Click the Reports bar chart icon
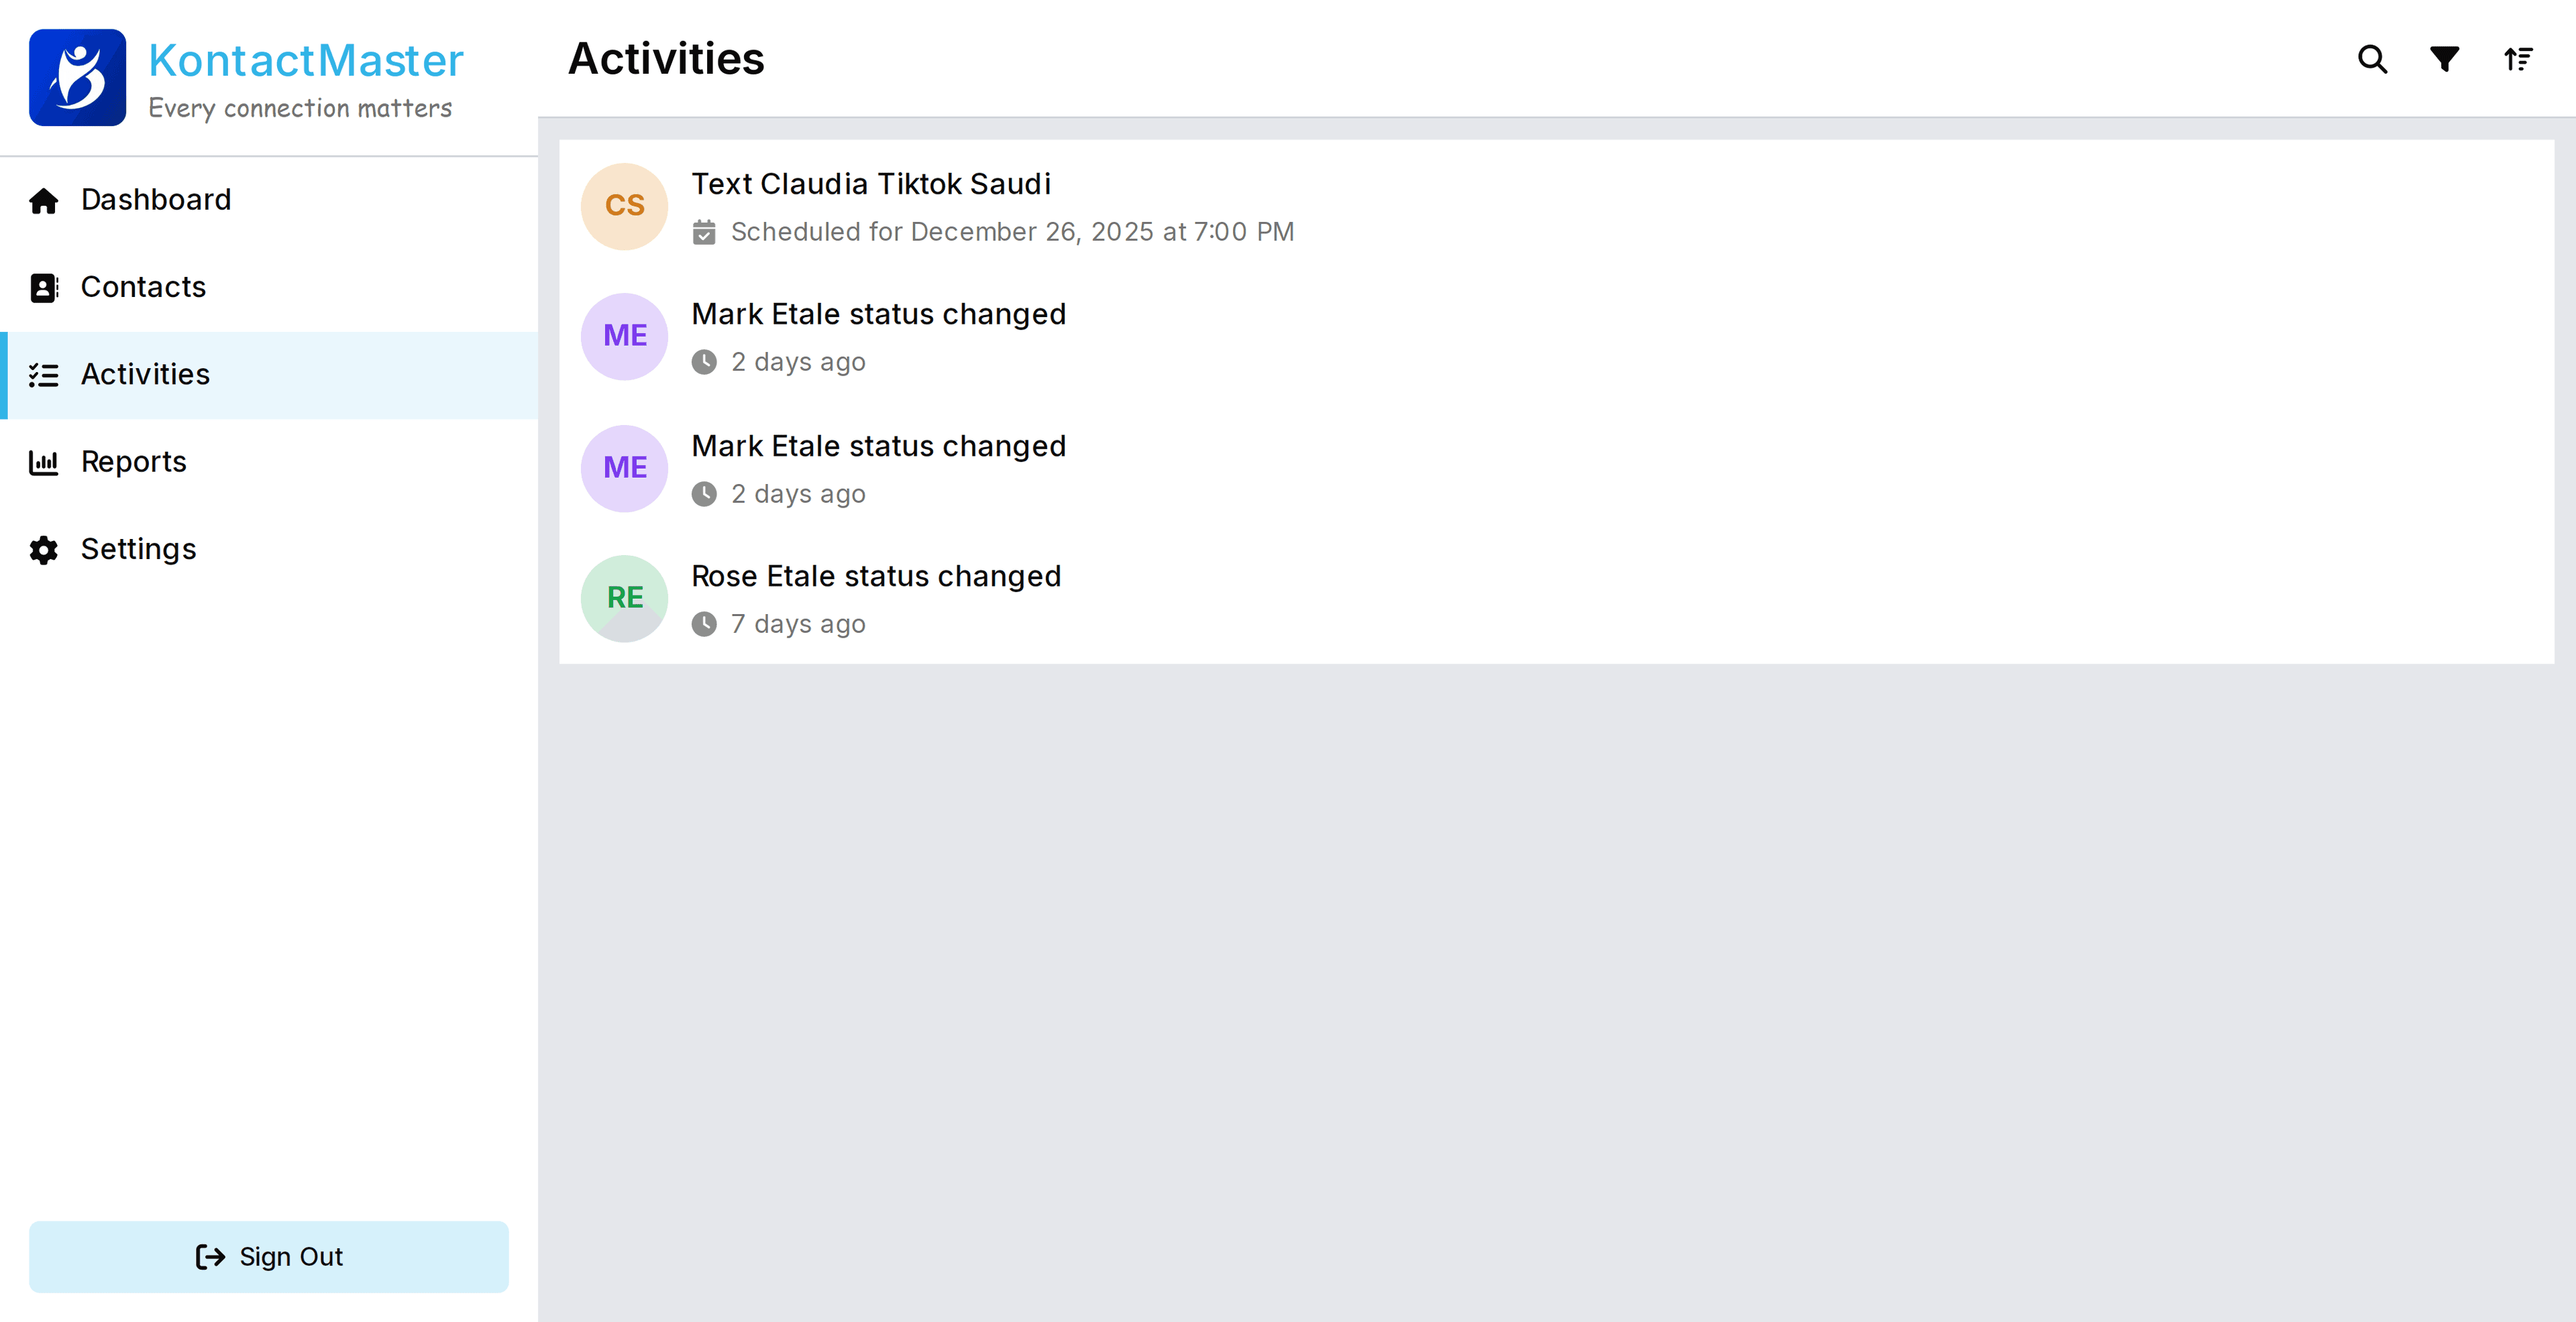Viewport: 2576px width, 1322px height. coord(43,463)
